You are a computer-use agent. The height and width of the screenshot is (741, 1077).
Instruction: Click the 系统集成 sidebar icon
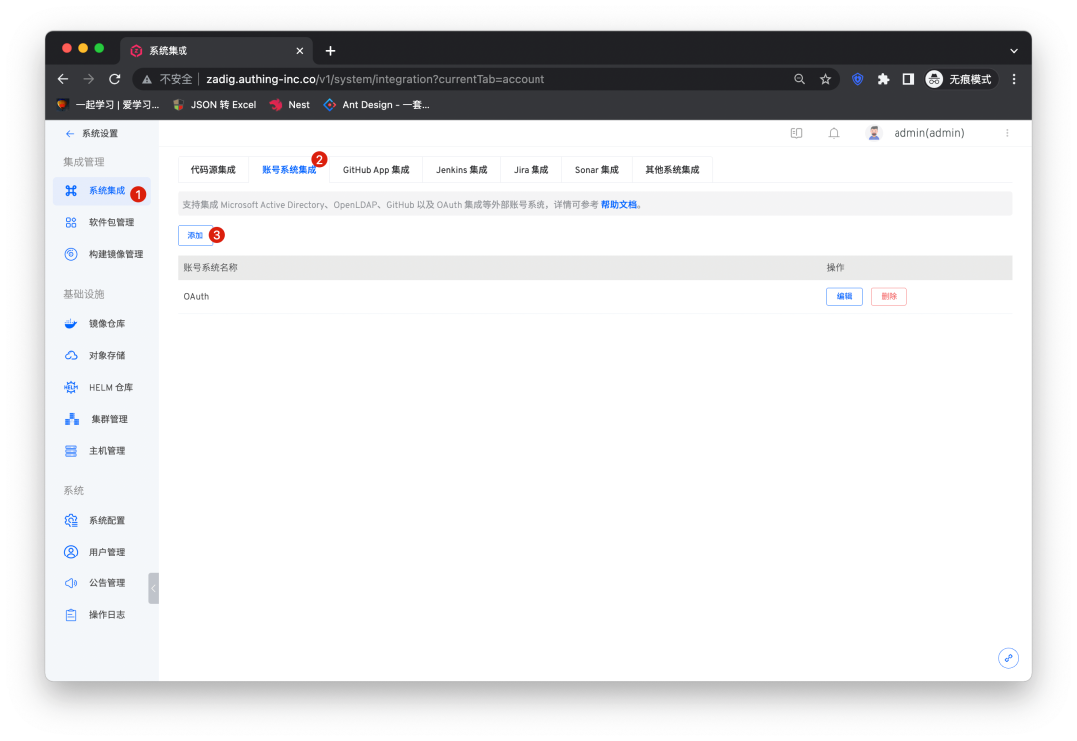coord(71,190)
